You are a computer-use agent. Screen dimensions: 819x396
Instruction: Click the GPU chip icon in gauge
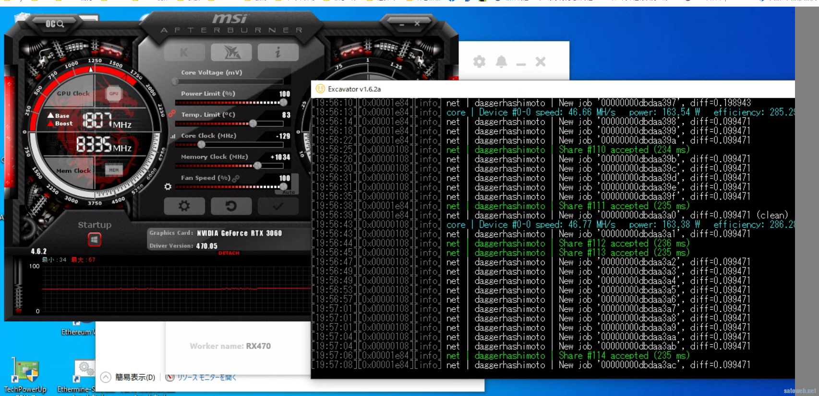point(113,93)
